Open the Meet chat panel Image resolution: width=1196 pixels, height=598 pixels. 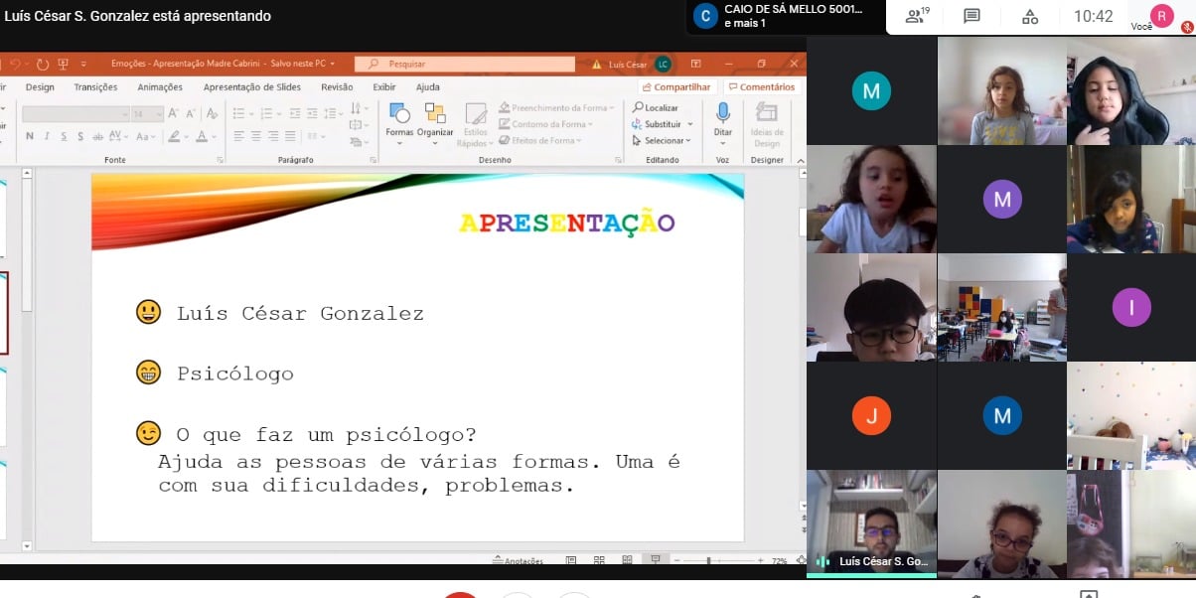[972, 16]
